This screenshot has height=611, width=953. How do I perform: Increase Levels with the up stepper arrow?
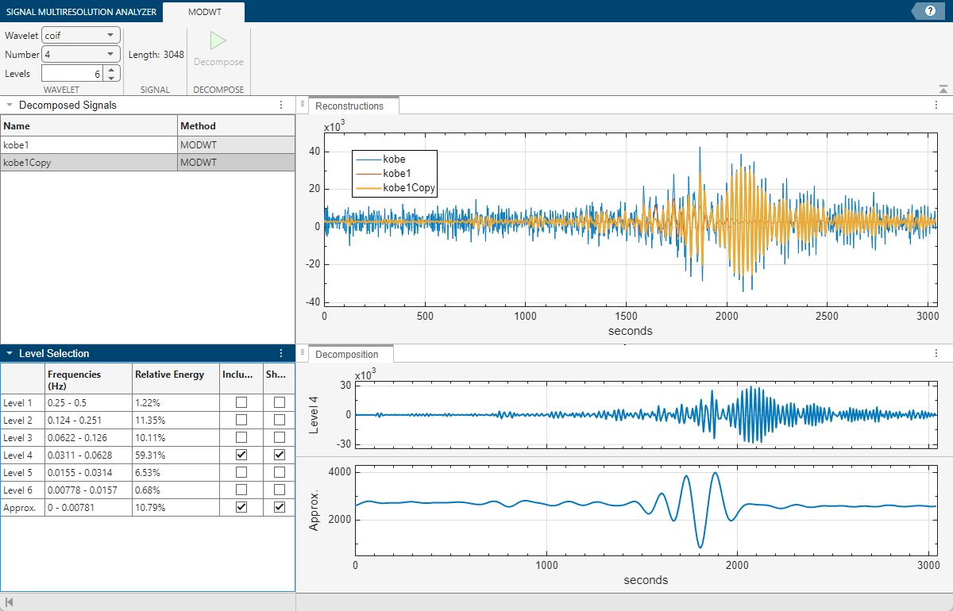pos(112,70)
